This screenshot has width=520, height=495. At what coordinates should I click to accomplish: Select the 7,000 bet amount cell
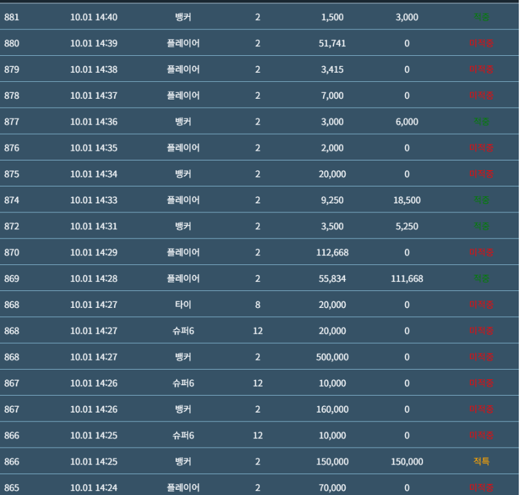click(332, 95)
